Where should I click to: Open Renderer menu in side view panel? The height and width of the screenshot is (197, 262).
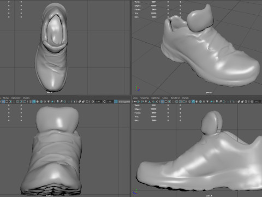(x=175, y=98)
